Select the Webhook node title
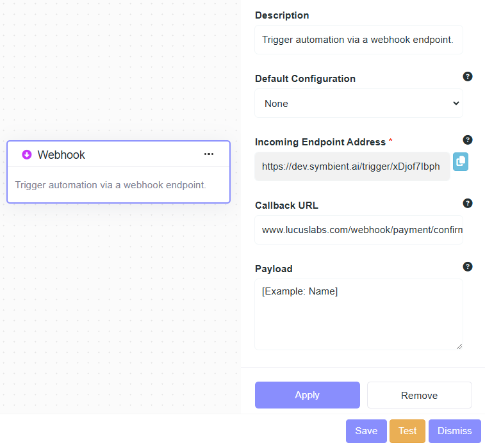485x445 pixels. [x=61, y=155]
